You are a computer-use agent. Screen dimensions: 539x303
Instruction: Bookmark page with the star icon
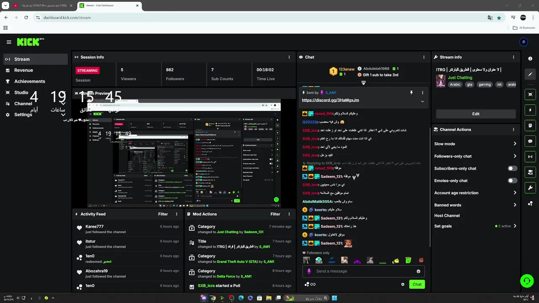(499, 18)
